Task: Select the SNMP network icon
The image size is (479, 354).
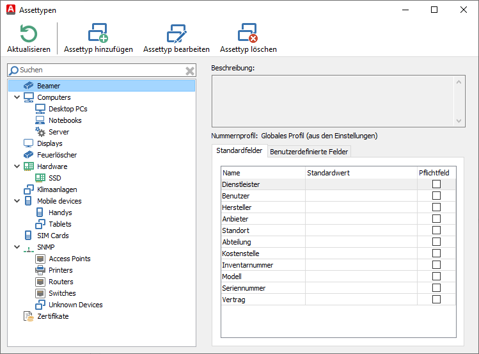Action: (x=28, y=250)
